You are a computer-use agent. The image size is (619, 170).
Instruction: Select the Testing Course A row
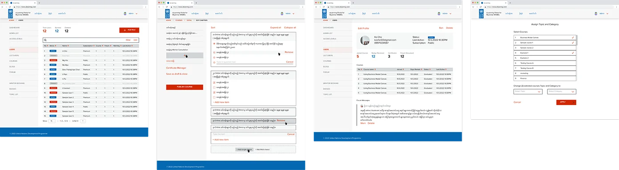(x=545, y=63)
